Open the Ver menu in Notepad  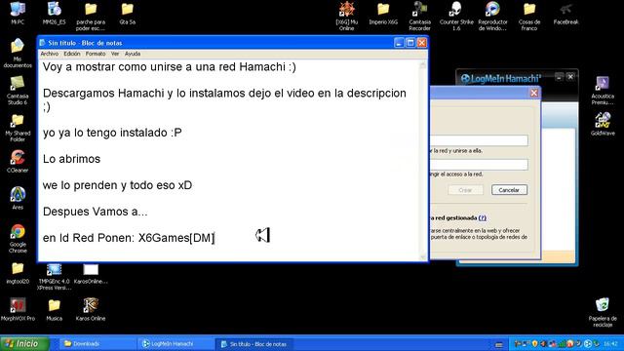point(115,54)
